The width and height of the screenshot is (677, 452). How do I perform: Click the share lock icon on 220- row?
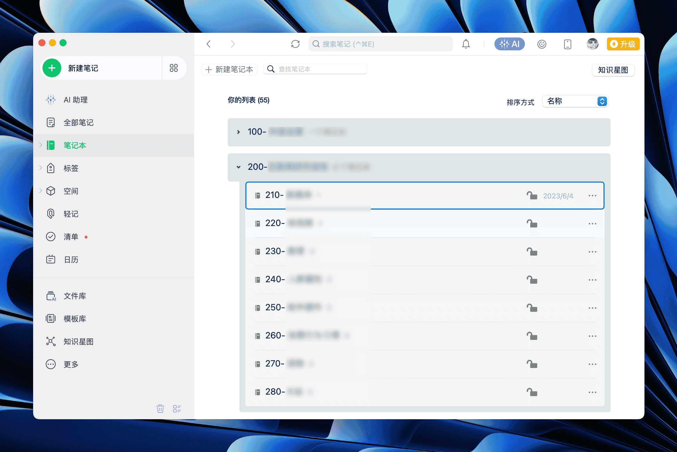[532, 223]
